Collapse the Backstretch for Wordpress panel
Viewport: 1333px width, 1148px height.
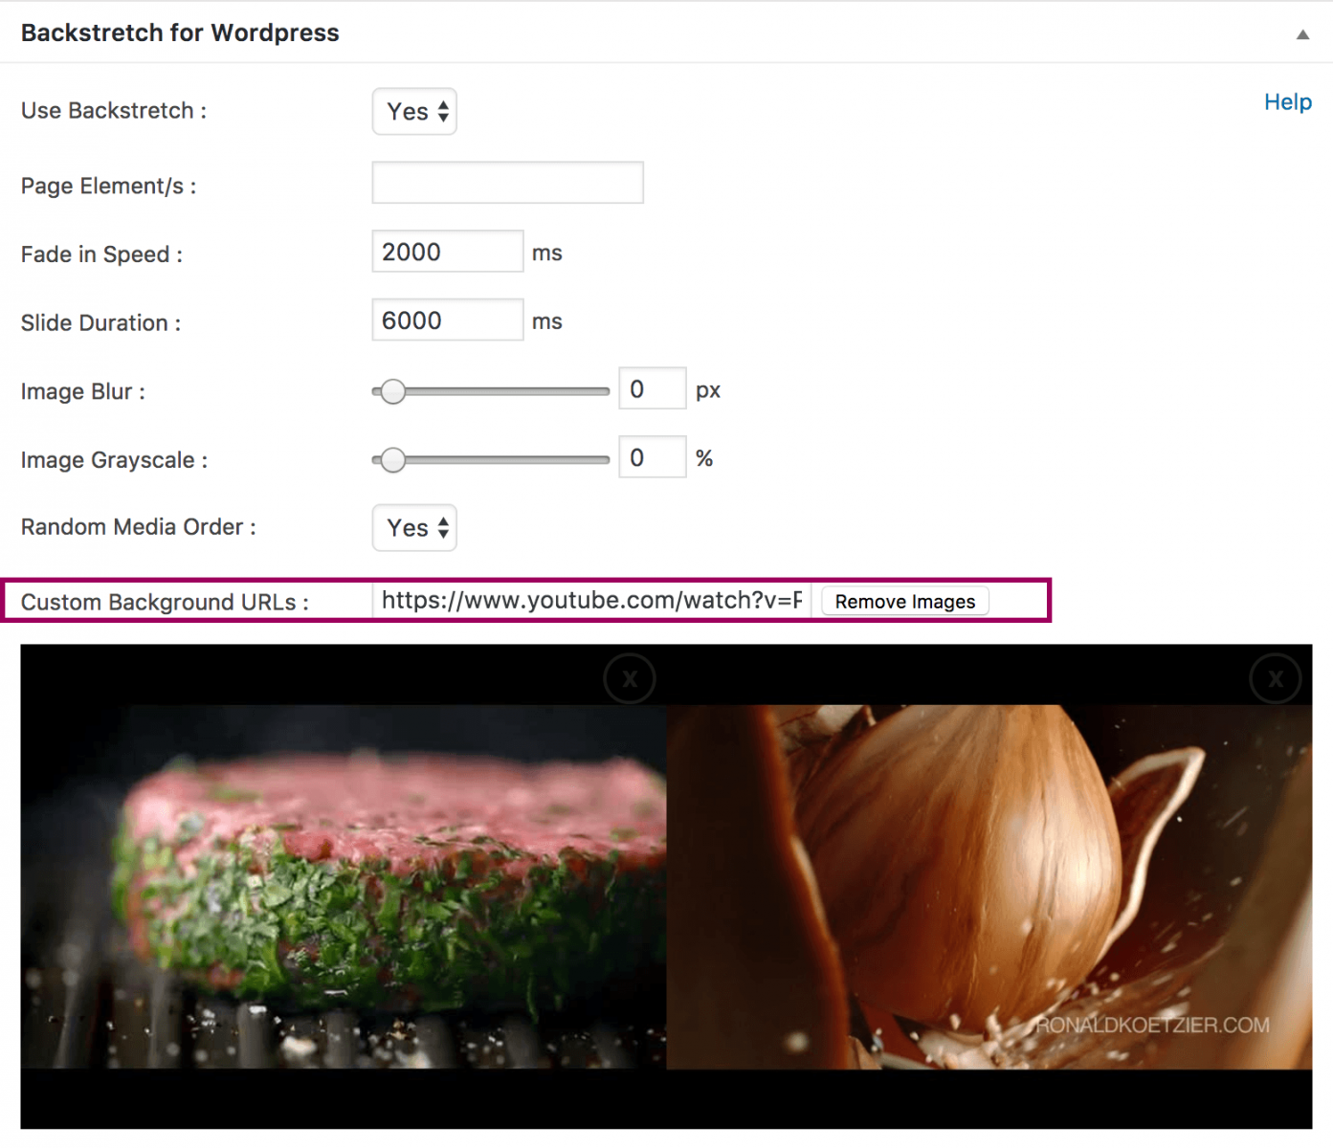1302,34
